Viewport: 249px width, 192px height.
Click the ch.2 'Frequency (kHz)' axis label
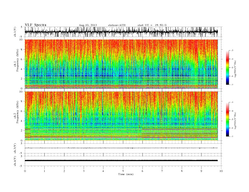[x=18, y=112]
